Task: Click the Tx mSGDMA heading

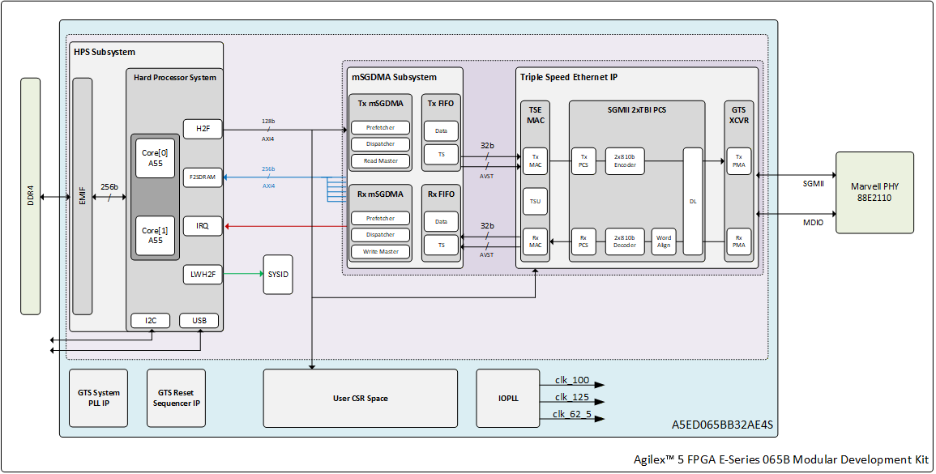Action: [x=380, y=103]
